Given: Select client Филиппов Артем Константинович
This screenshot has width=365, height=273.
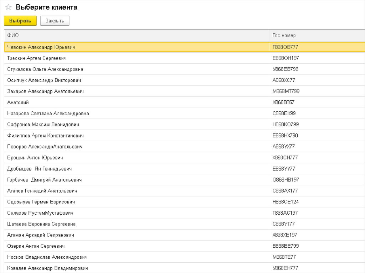Looking at the screenshot, I should click(x=45, y=136).
